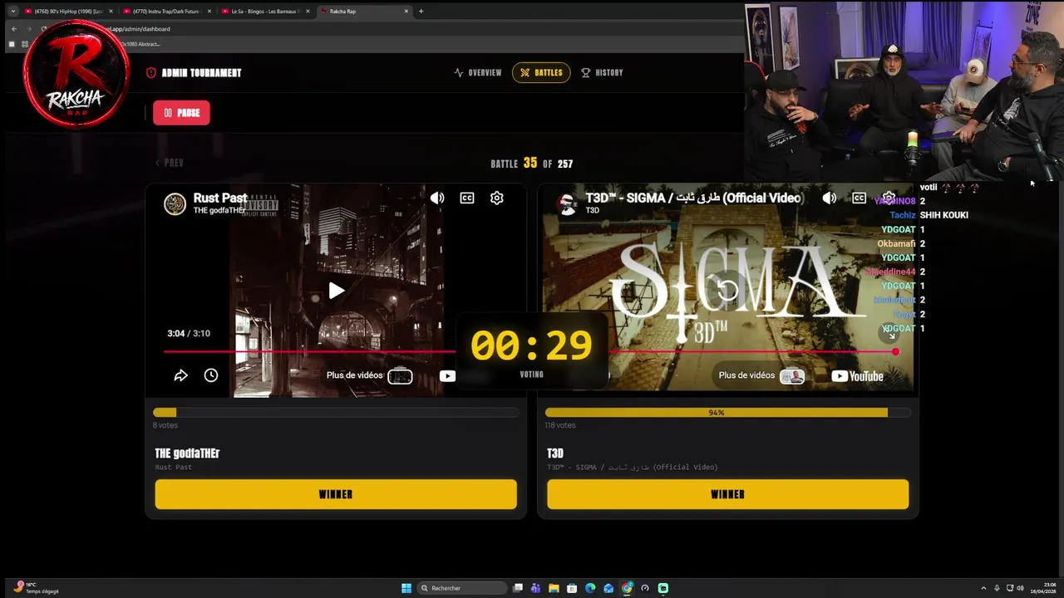Click the weather widget on the taskbar

tap(37, 588)
